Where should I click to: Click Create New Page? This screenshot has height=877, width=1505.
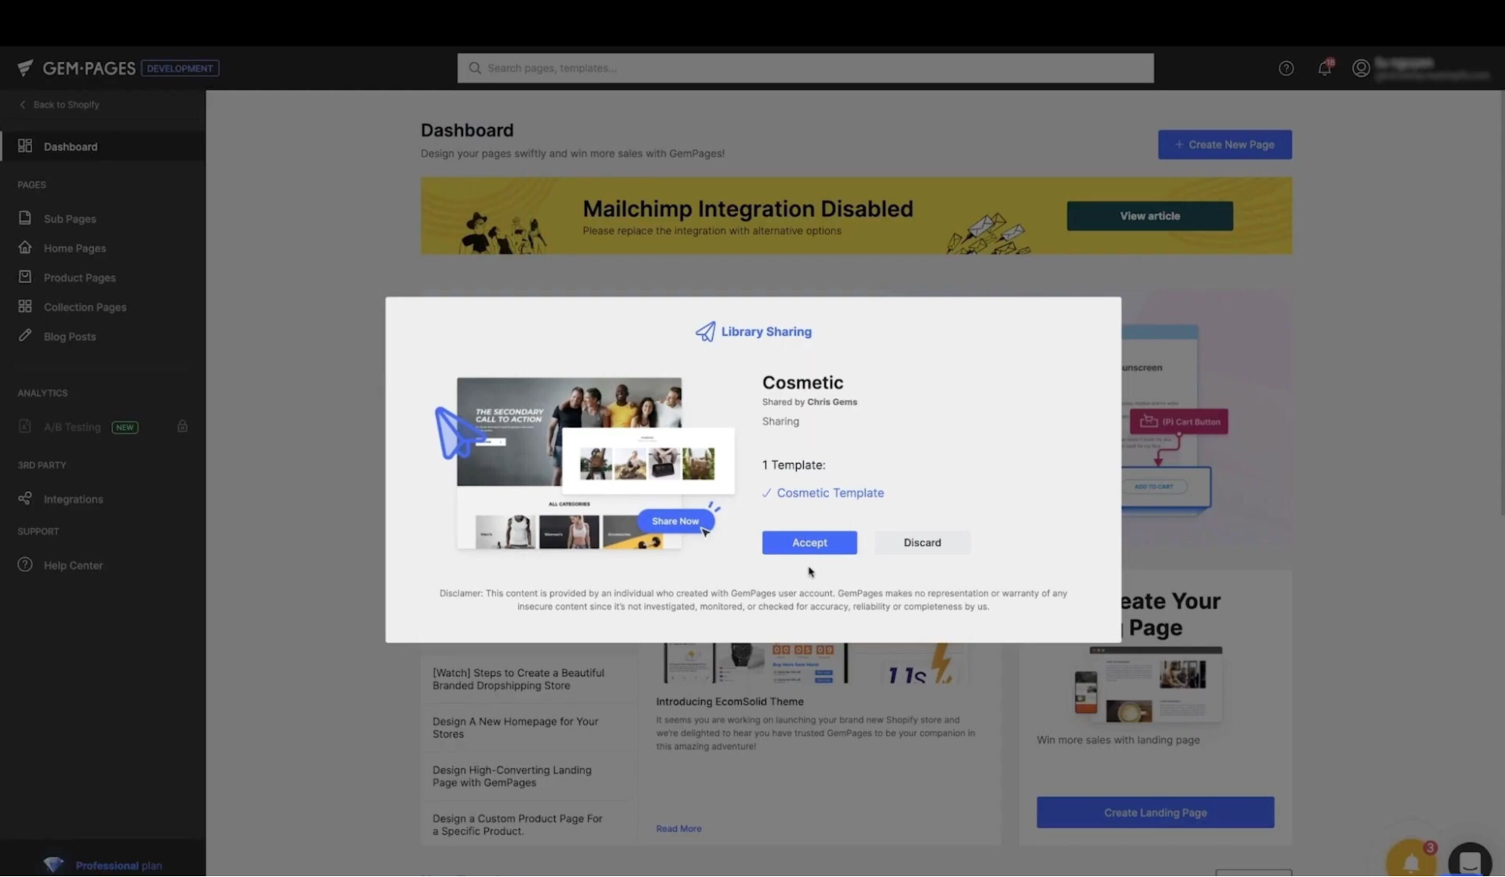coord(1224,144)
